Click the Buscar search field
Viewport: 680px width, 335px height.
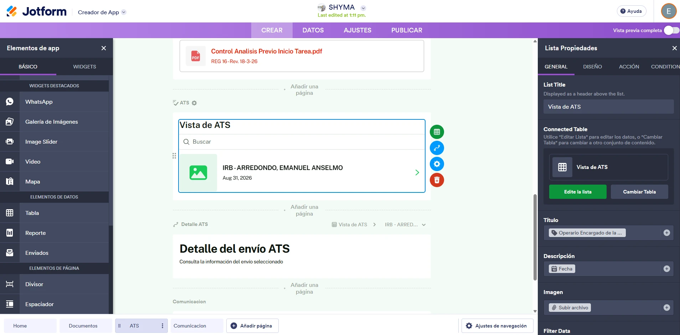pyautogui.click(x=302, y=142)
